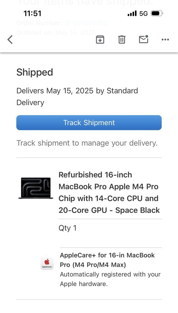Tap the 11:51 clock in status bar
Image resolution: width=178 pixels, height=313 pixels.
click(32, 13)
